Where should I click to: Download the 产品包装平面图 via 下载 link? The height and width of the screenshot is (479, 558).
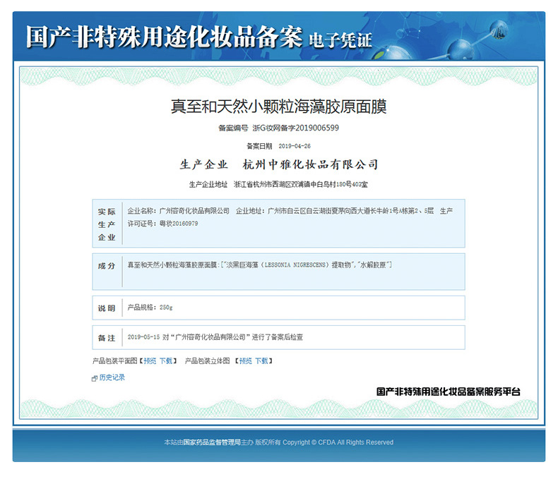[x=166, y=361]
